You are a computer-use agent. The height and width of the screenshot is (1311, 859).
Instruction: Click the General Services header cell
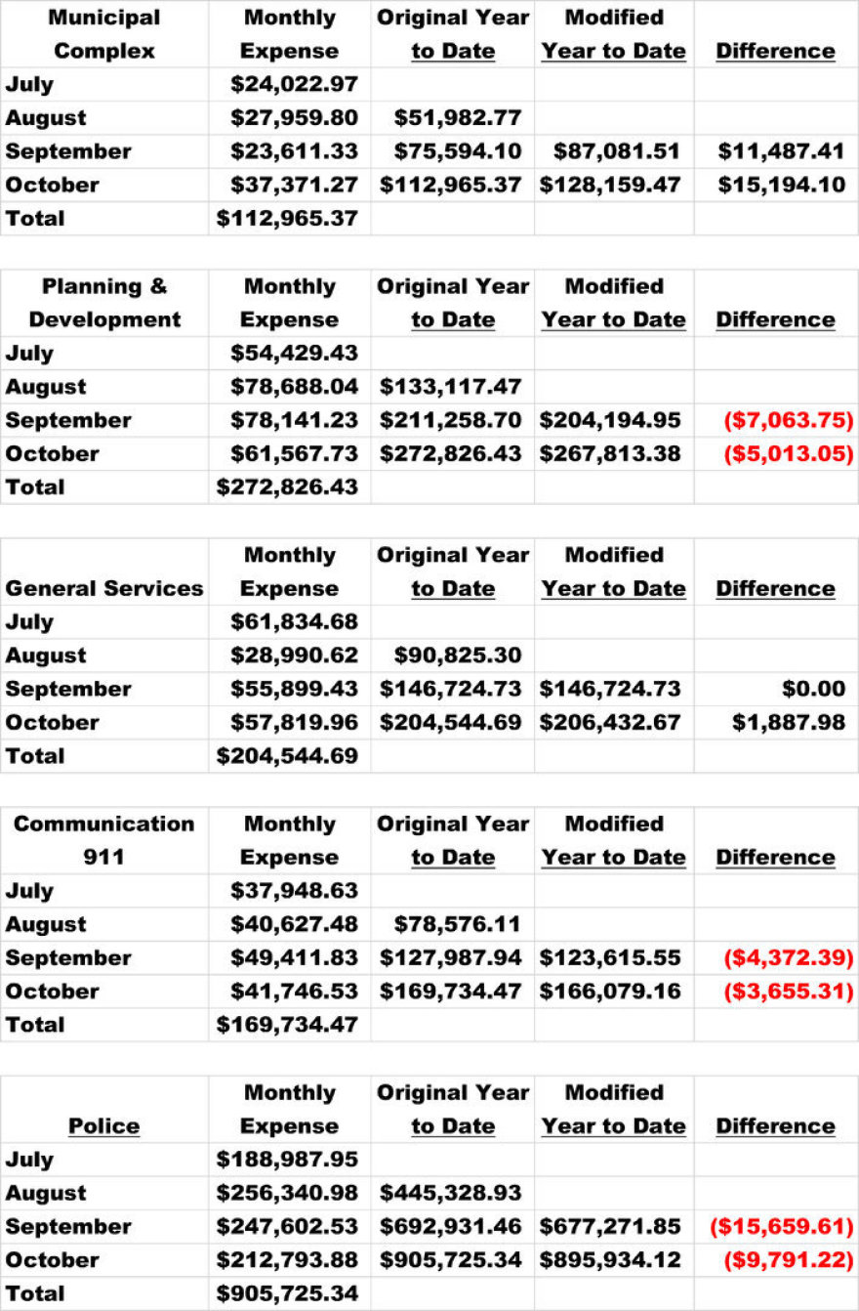coord(104,588)
